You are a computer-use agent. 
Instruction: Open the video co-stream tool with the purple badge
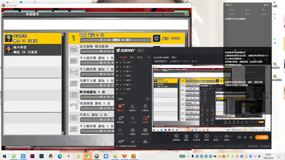(x=120, y=119)
